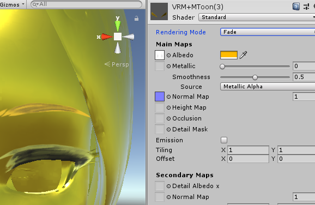
Task: Click the Offset X field
Action: tap(248, 159)
